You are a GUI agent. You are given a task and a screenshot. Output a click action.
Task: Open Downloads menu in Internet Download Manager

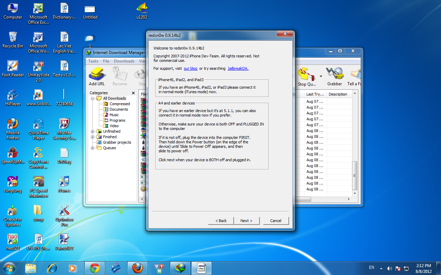tap(124, 61)
